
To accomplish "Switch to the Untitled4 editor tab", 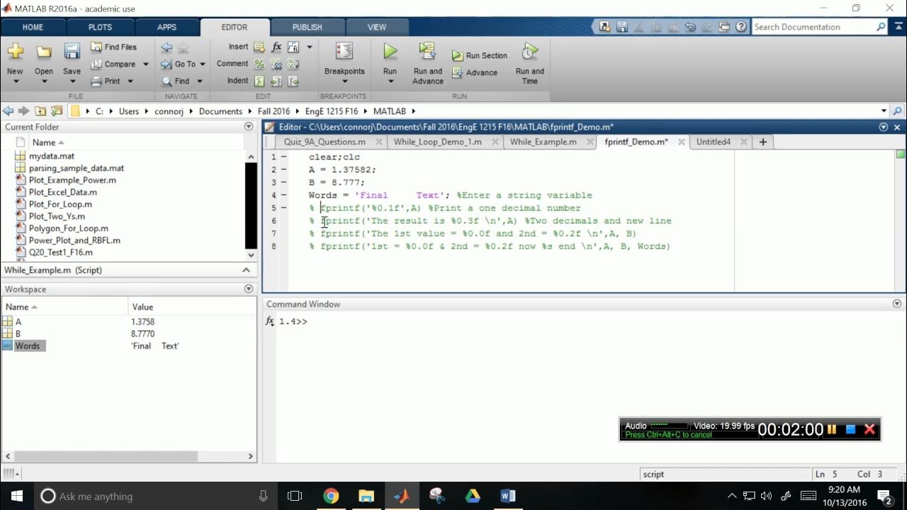I will point(713,142).
